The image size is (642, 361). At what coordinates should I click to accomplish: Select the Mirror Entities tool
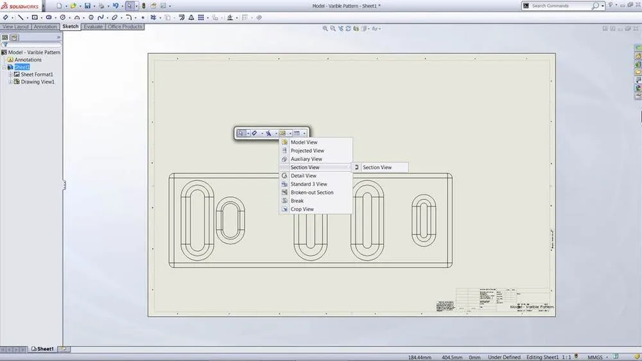point(191,17)
